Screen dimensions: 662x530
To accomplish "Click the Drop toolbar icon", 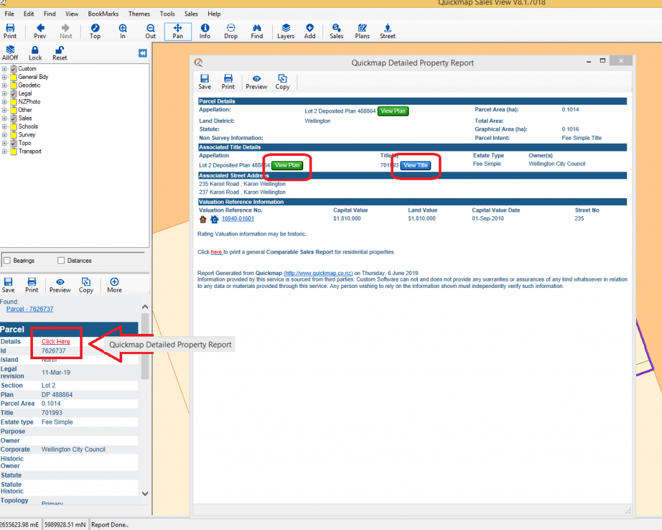I will click(231, 30).
